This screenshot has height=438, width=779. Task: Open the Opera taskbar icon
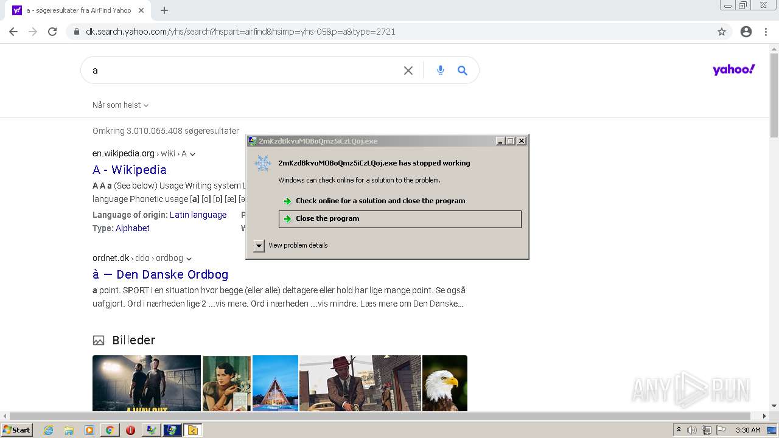coord(130,430)
